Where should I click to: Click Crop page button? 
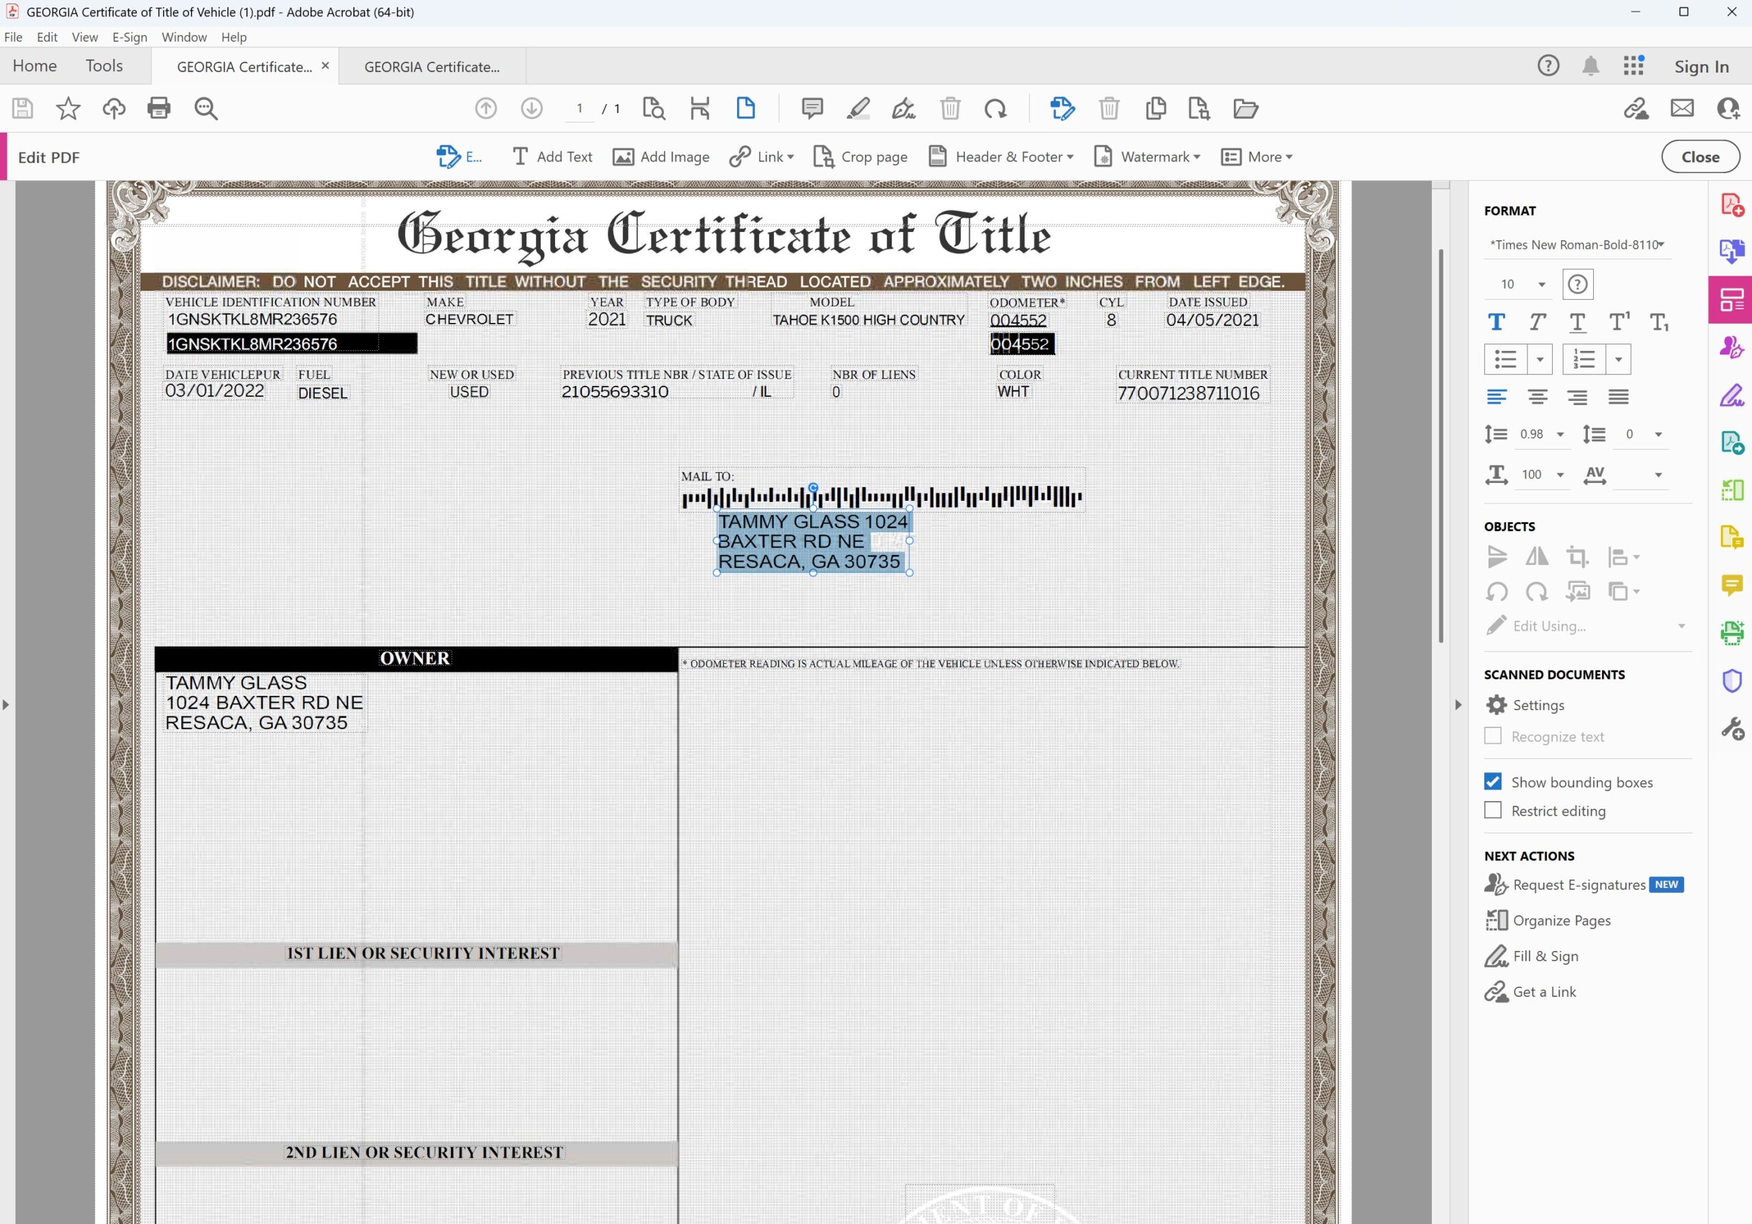860,157
